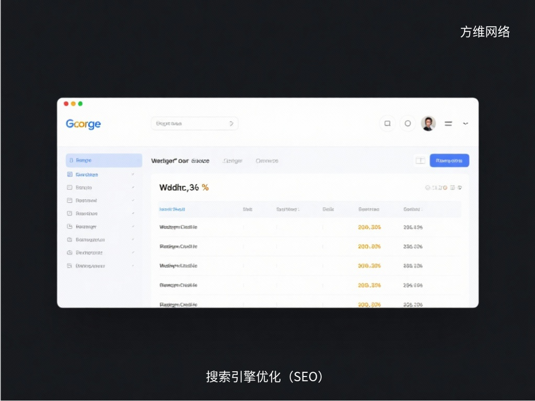Expand the last sidebar entry's chevron
Image resolution: width=535 pixels, height=401 pixels.
point(133,266)
